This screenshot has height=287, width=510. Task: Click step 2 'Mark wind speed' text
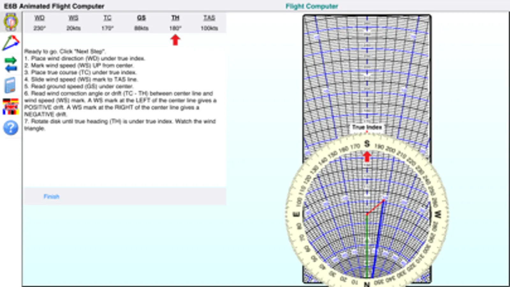pyautogui.click(x=79, y=65)
